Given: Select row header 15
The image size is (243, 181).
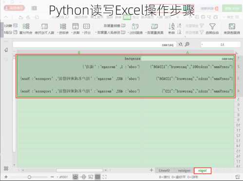Looking at the screenshot, I should coord(238,151).
